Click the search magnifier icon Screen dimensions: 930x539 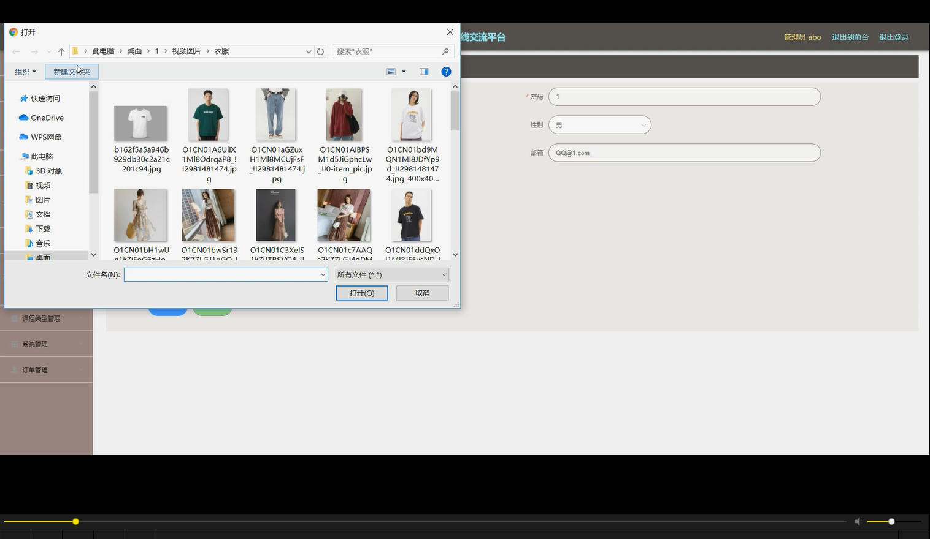(x=446, y=51)
